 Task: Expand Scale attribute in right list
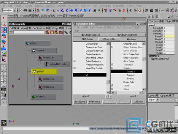(x=112, y=86)
